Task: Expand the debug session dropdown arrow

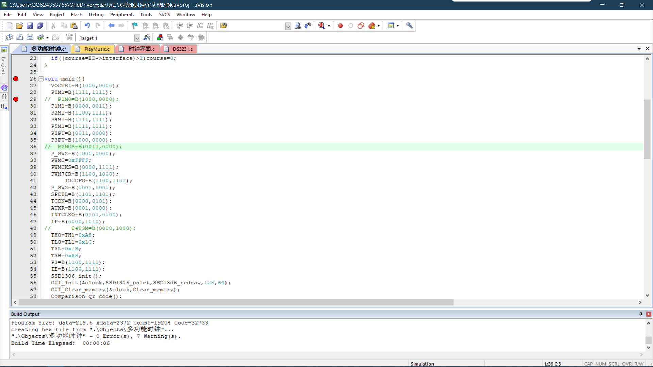Action: (x=329, y=26)
